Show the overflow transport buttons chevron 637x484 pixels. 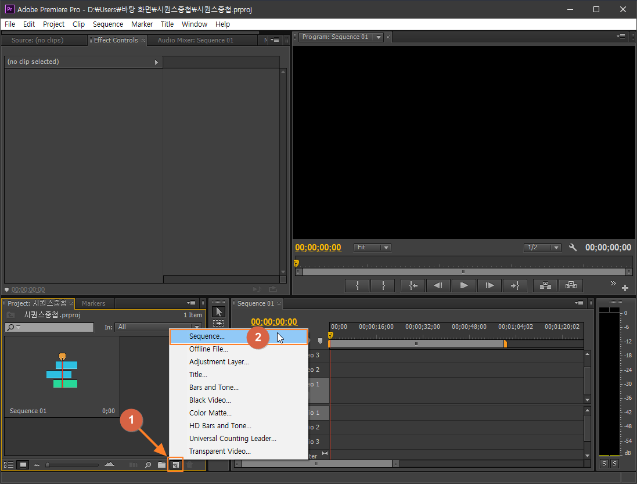[613, 283]
